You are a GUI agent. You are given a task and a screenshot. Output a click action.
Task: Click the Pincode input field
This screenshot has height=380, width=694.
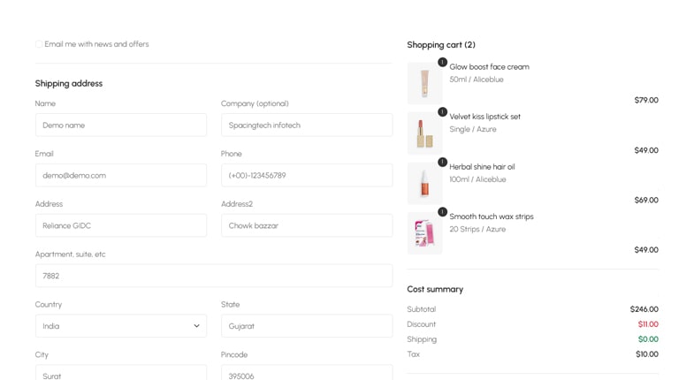pos(306,374)
